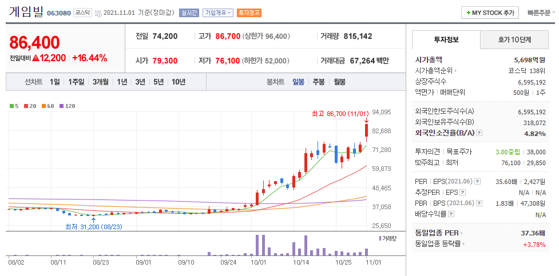Switch to the 호가10단계 tab
This screenshot has width=559, height=276.
coord(514,39)
